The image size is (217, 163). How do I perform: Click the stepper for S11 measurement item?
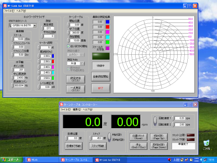coord(42,28)
